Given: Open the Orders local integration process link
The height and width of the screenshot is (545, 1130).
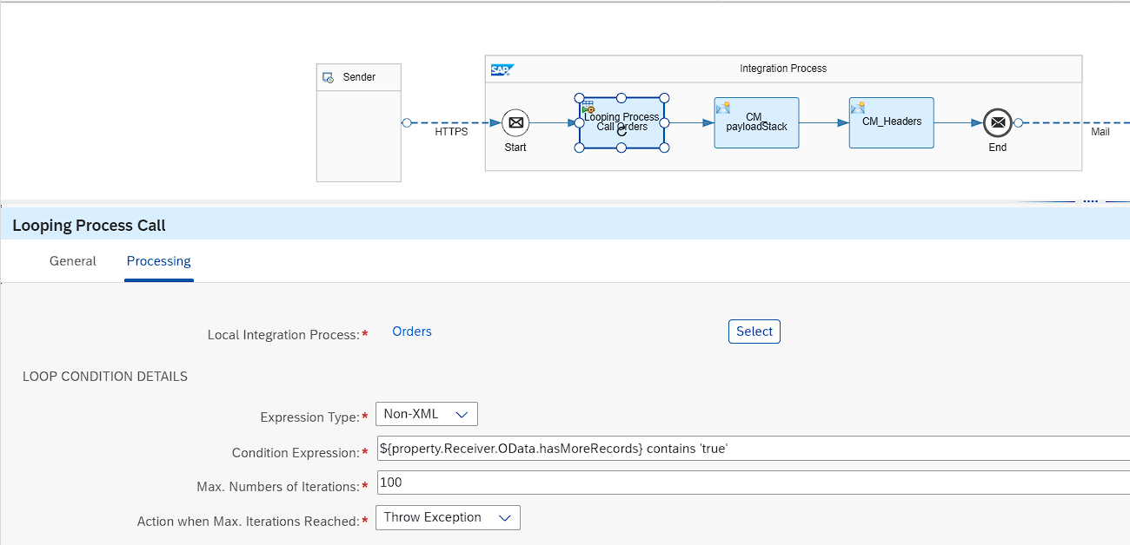Looking at the screenshot, I should 411,331.
